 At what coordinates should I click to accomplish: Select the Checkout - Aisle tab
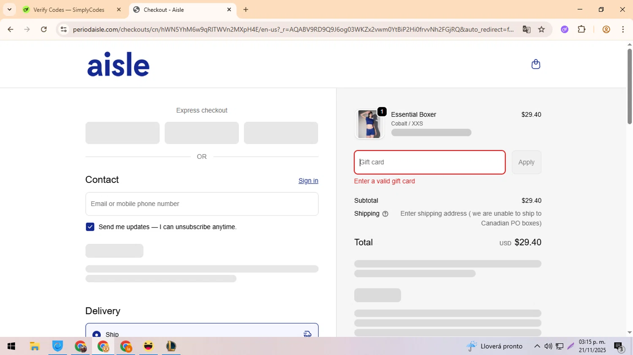pyautogui.click(x=182, y=10)
